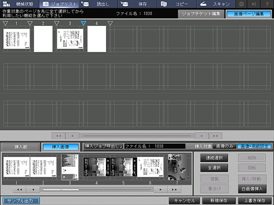
Task: Click 上書き保存 overwrite save
Action: click(x=254, y=201)
